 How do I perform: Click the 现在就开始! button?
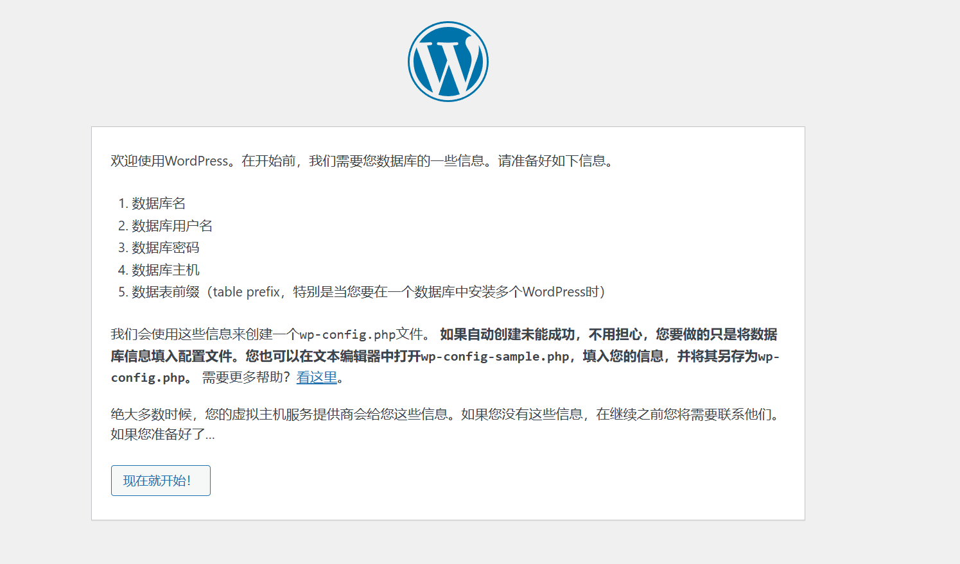pos(161,481)
